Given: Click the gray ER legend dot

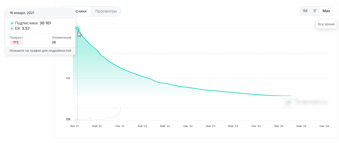Looking at the screenshot, I should coord(12,29).
